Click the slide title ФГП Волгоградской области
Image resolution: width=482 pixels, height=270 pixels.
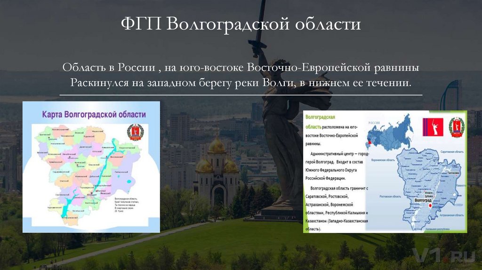(241, 24)
